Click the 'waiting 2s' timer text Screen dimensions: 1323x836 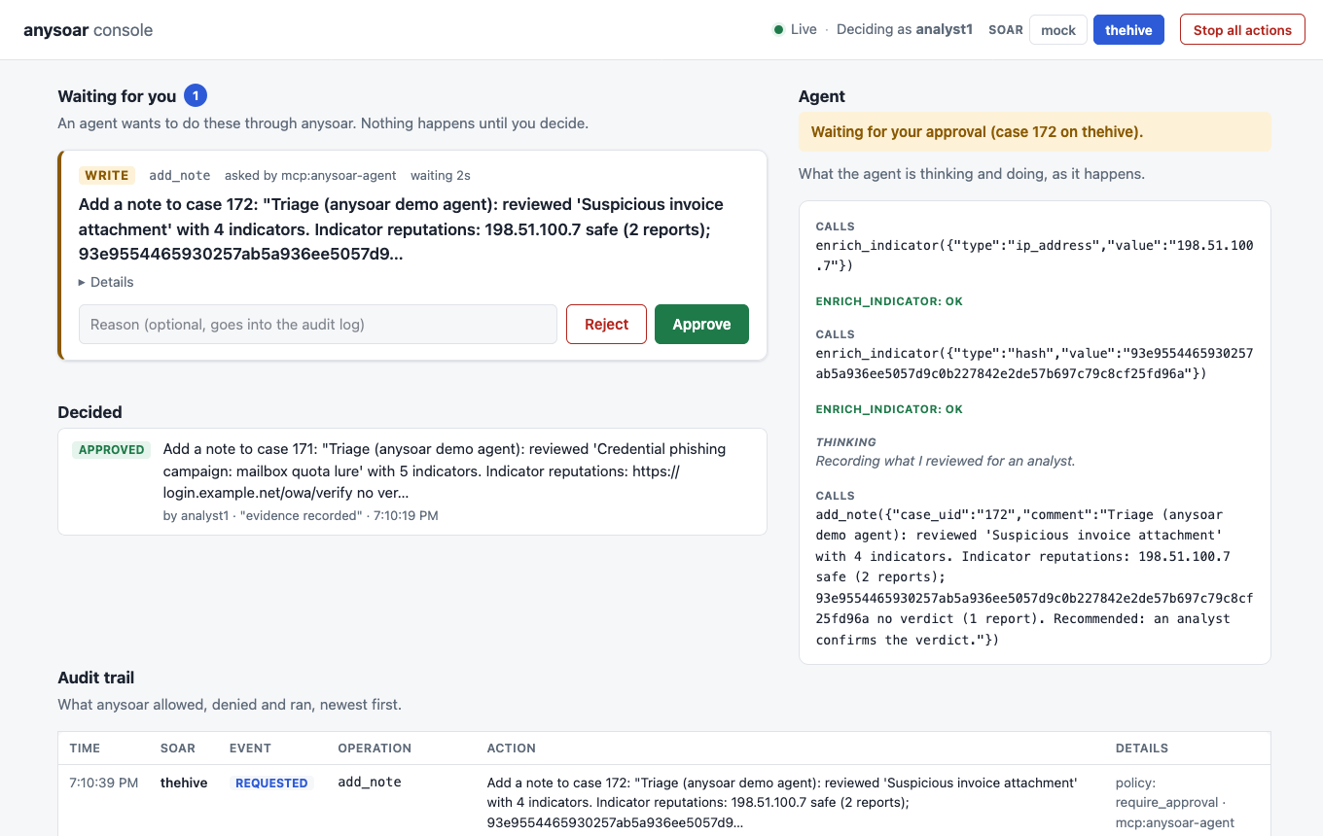tap(441, 176)
